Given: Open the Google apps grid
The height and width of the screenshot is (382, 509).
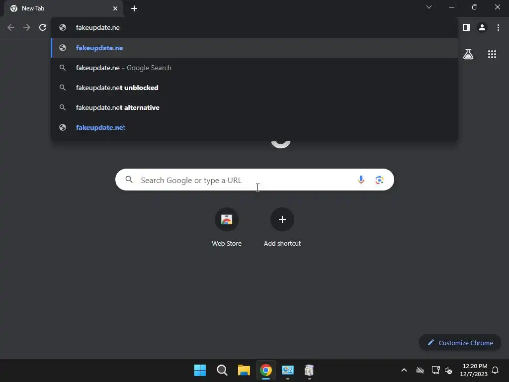Looking at the screenshot, I should (492, 54).
